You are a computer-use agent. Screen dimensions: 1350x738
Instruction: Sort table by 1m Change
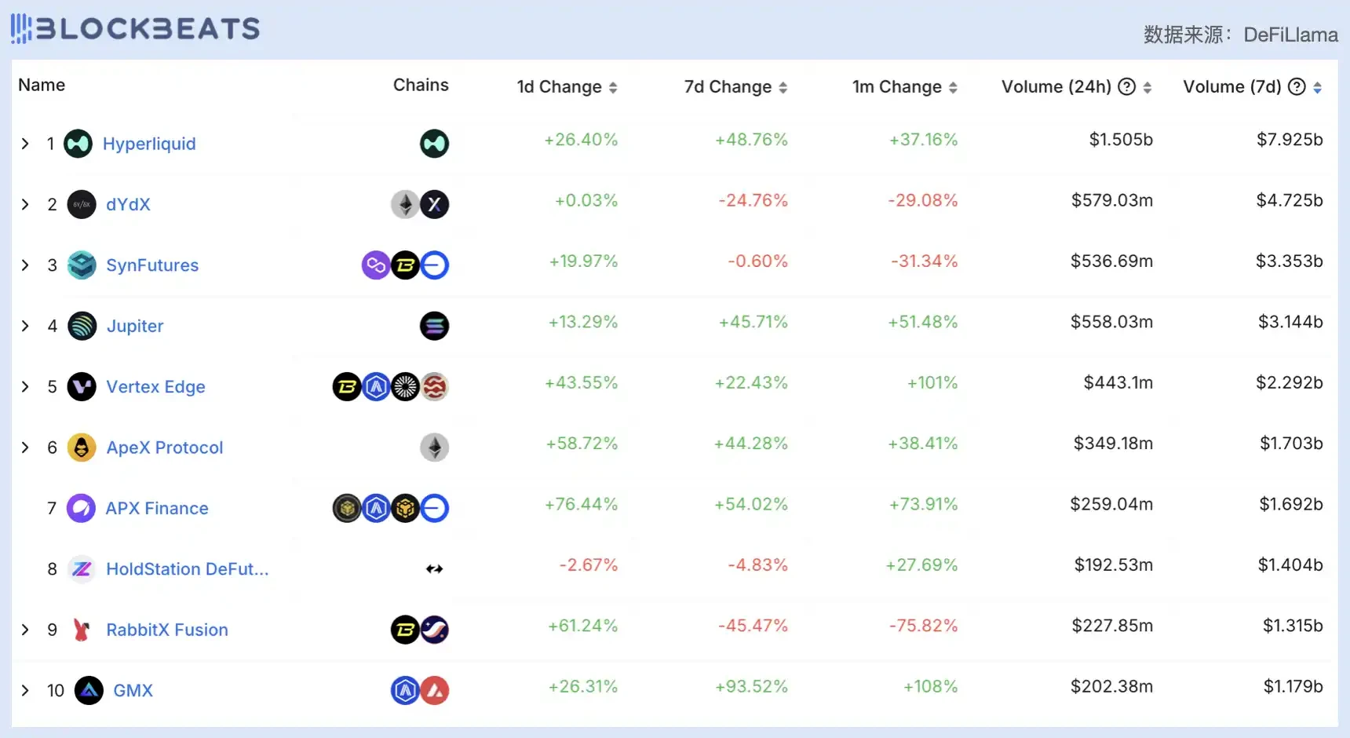(953, 87)
